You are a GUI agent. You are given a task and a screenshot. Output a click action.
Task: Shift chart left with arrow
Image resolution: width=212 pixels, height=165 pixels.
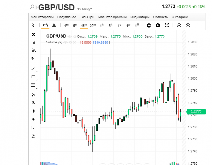pyautogui.click(x=33, y=111)
